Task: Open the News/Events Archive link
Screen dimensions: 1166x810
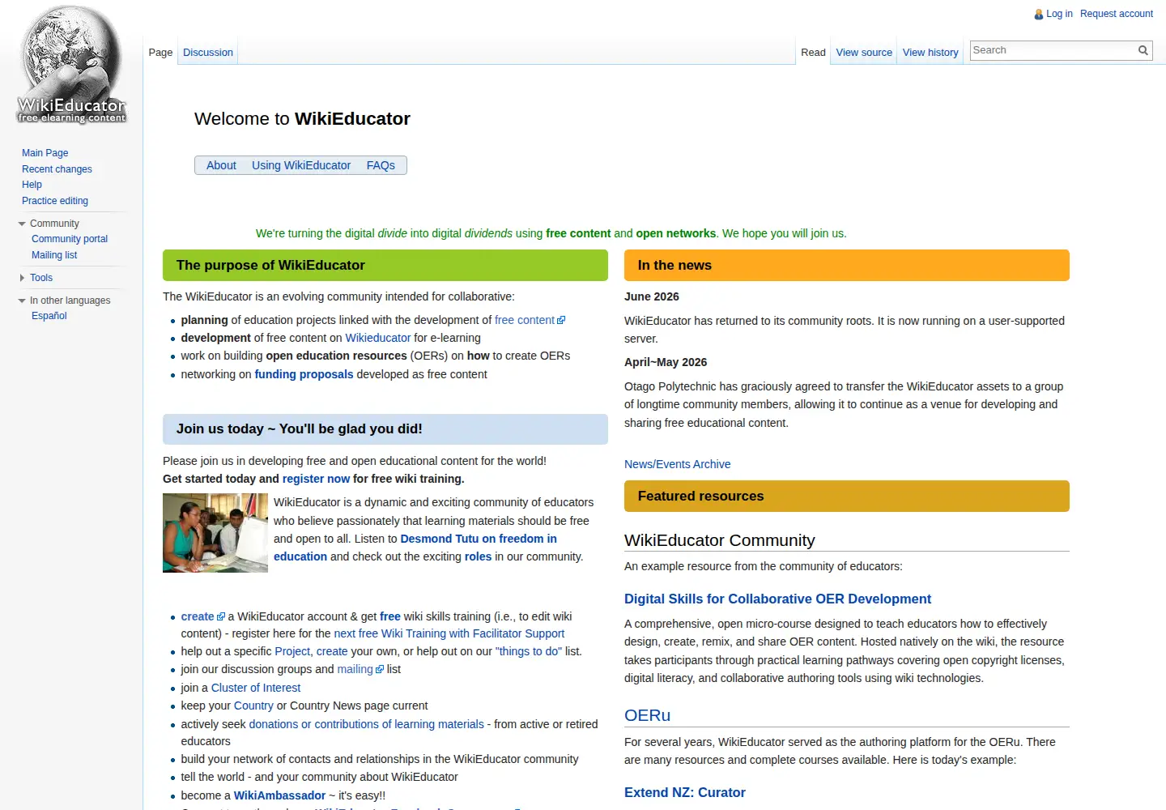Action: point(677,464)
